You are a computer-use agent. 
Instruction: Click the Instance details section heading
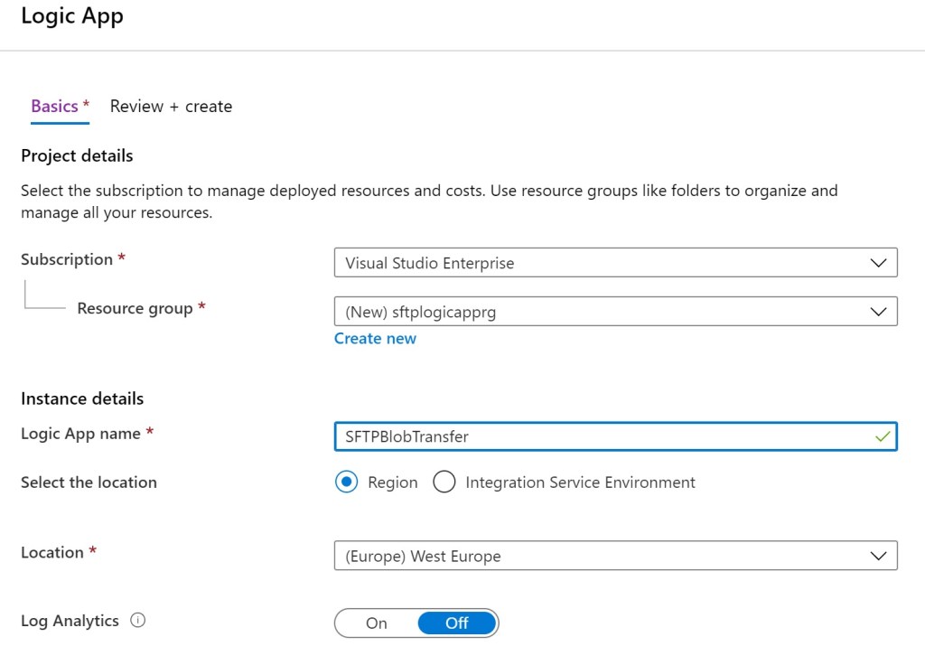82,398
